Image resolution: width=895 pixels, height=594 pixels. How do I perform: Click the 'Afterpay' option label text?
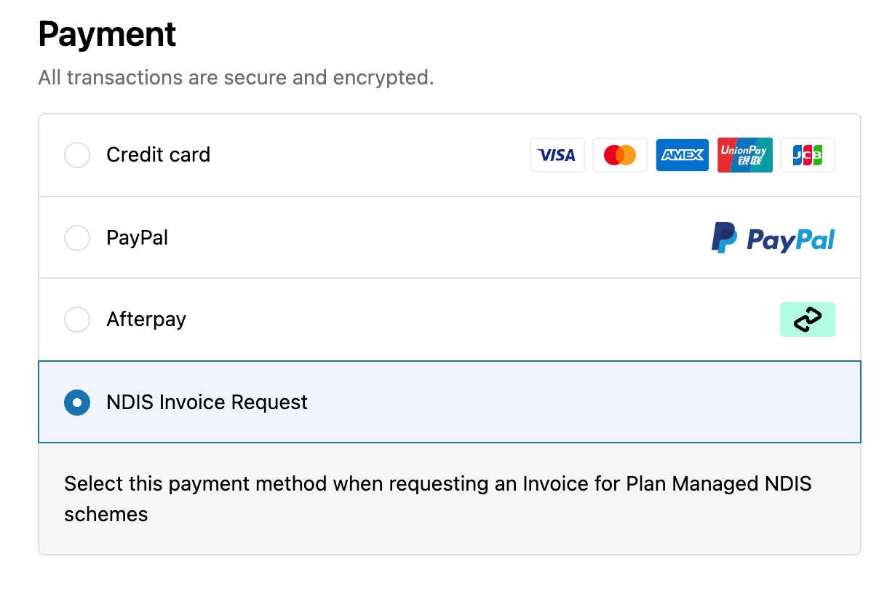click(x=146, y=320)
